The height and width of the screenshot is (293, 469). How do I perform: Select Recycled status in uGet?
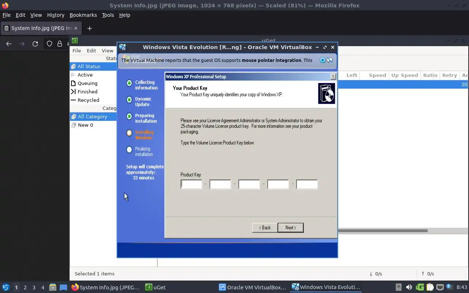(x=93, y=100)
